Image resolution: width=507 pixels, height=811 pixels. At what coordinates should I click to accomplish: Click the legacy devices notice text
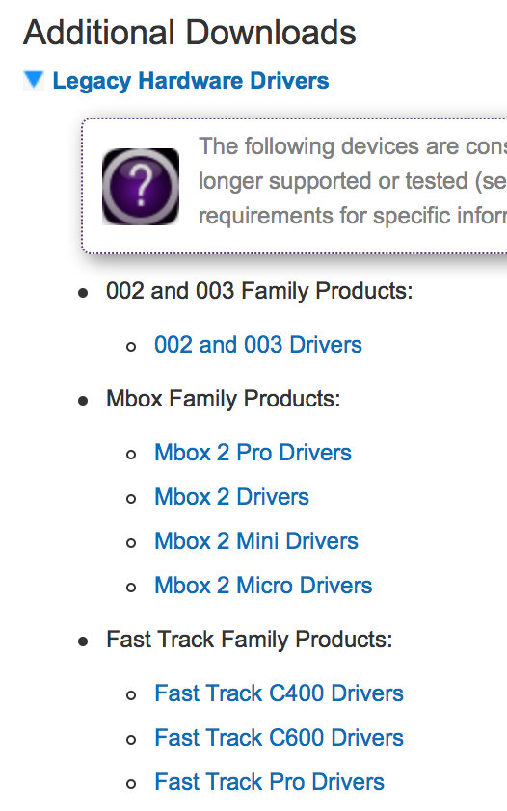click(353, 181)
